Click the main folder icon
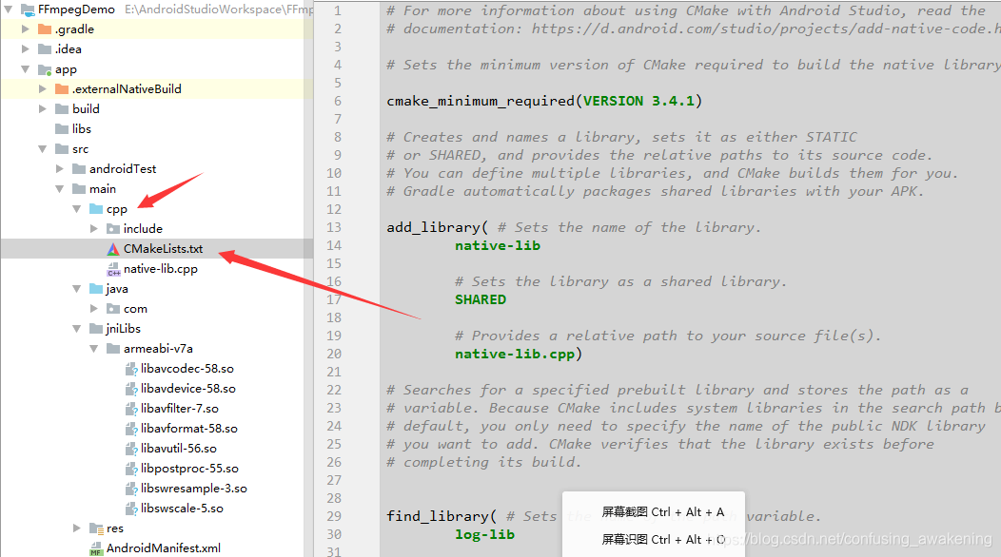 click(79, 189)
